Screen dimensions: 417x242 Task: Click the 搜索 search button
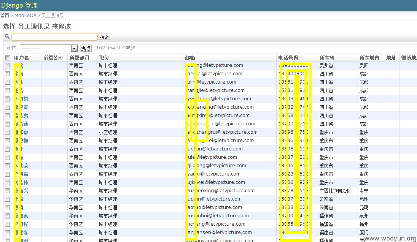(105, 37)
